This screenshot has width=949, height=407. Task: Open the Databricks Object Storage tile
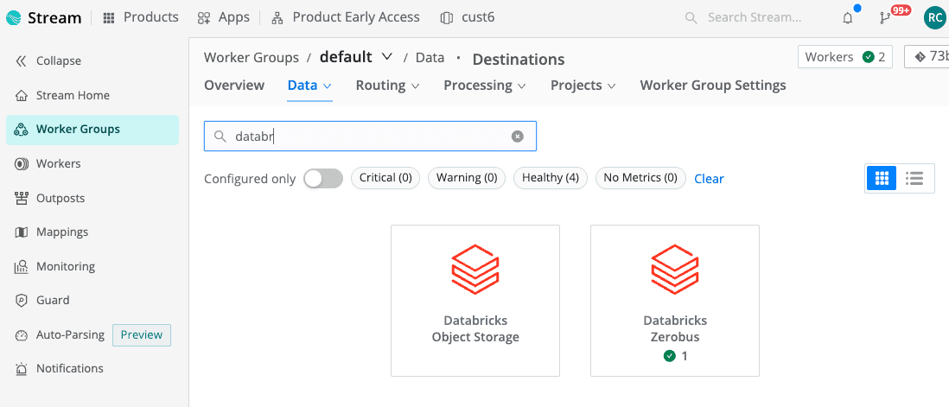tap(475, 301)
